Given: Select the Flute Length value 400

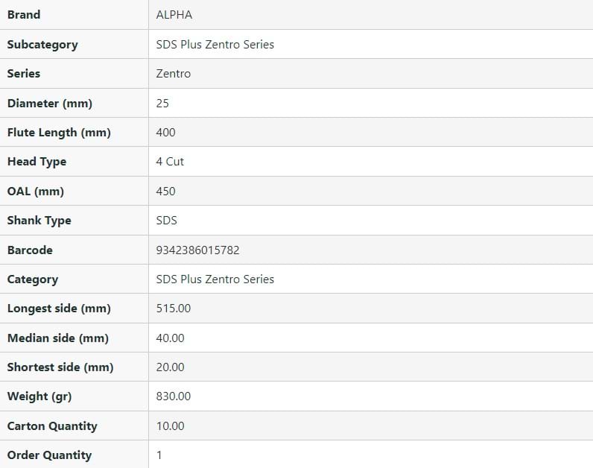Looking at the screenshot, I should (165, 133).
